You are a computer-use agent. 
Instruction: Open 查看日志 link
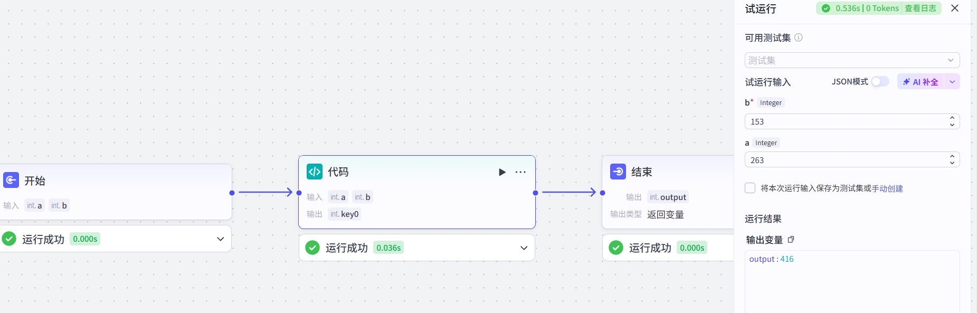click(921, 8)
